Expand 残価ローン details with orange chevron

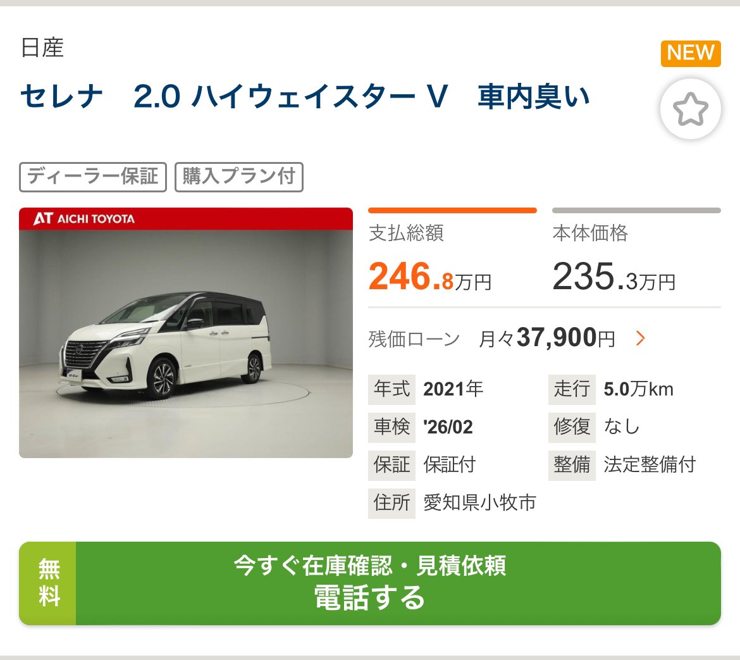(640, 338)
